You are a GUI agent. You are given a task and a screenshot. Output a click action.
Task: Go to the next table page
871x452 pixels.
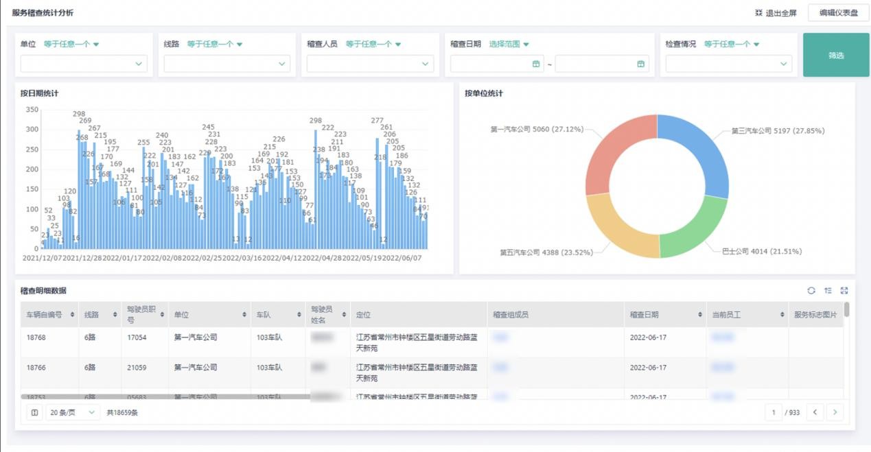click(835, 412)
